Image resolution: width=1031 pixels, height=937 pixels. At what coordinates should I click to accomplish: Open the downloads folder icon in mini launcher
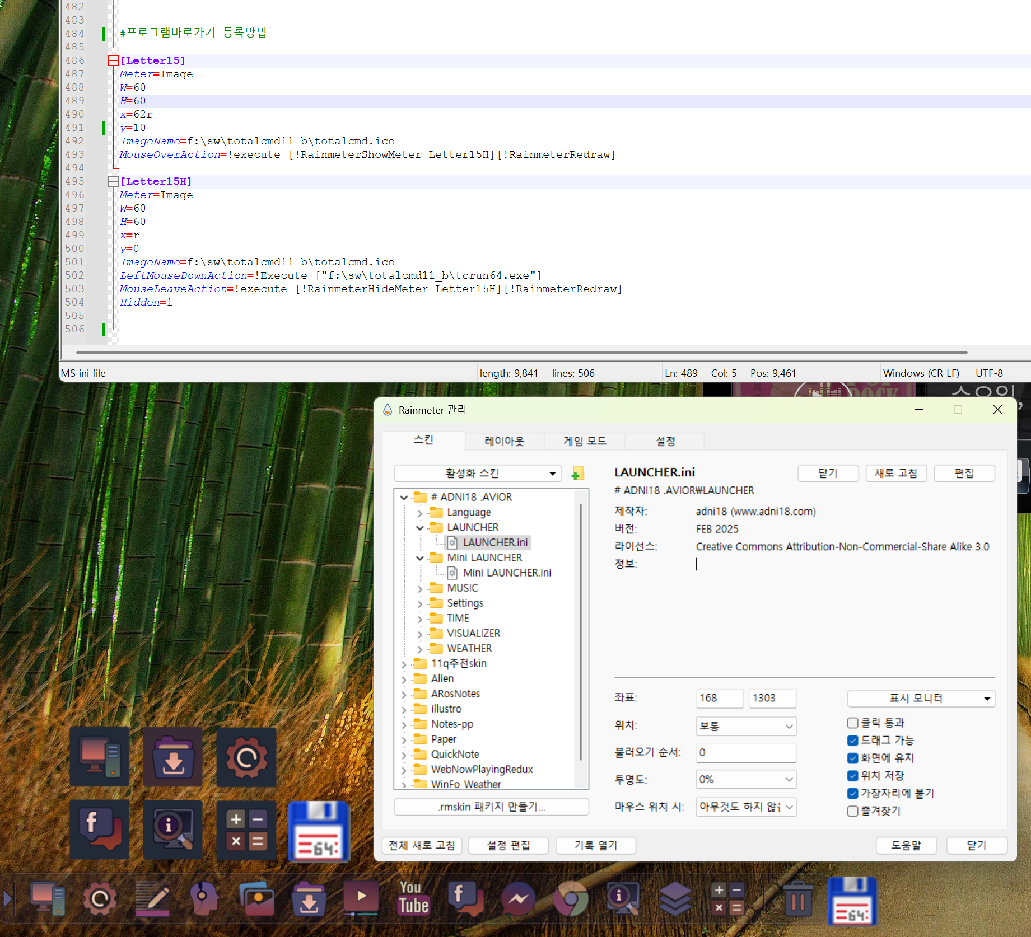click(173, 757)
